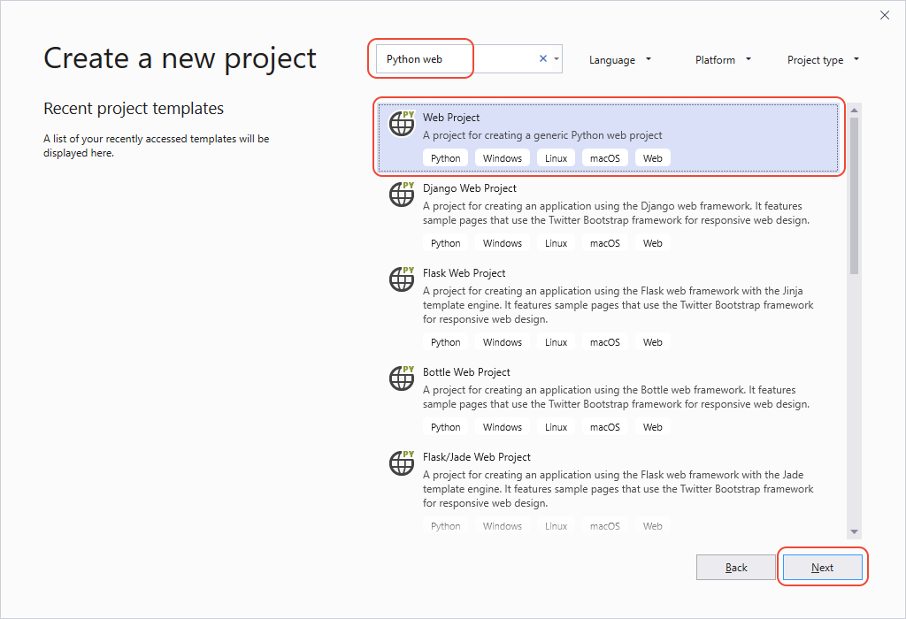Screen dimensions: 906x619
Task: Click the Python tag under Web Project
Action: click(x=445, y=157)
